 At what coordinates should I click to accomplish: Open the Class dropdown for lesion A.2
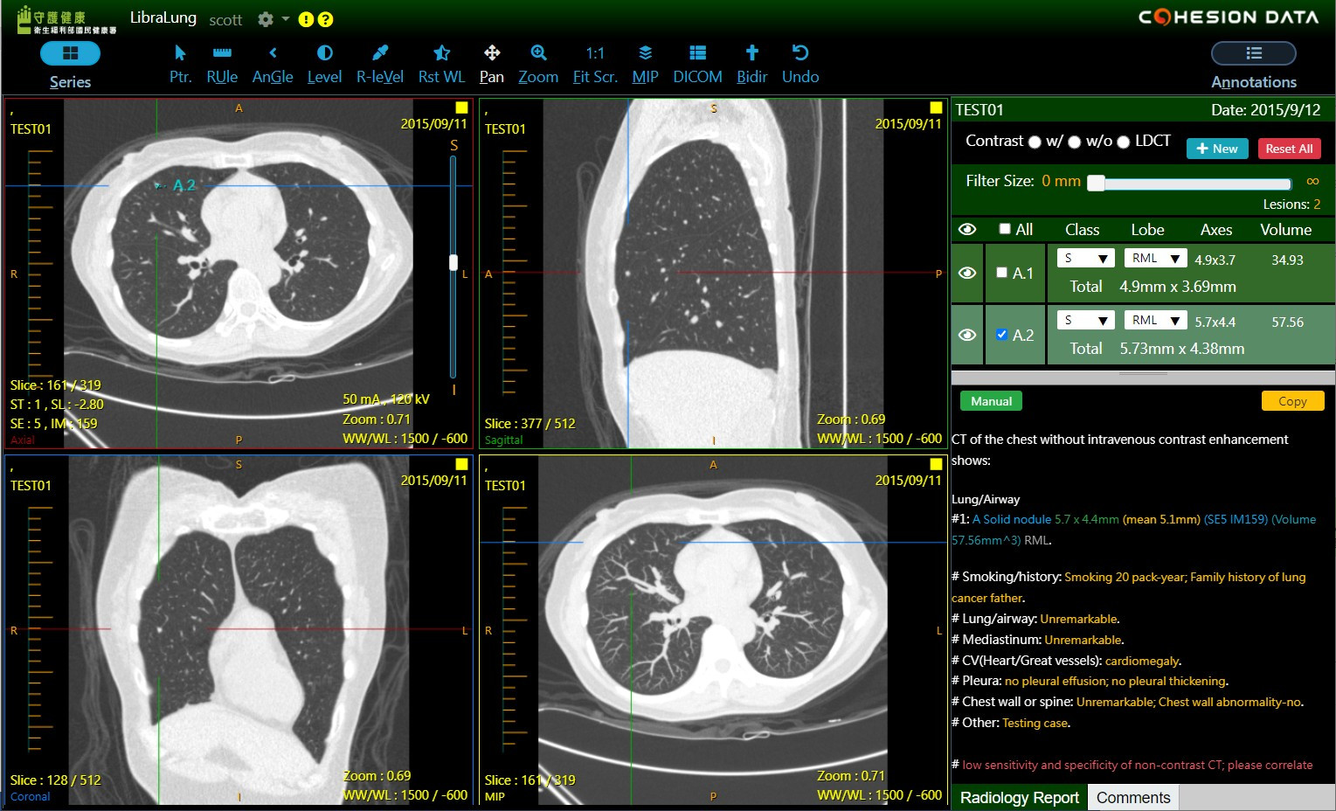click(x=1085, y=320)
